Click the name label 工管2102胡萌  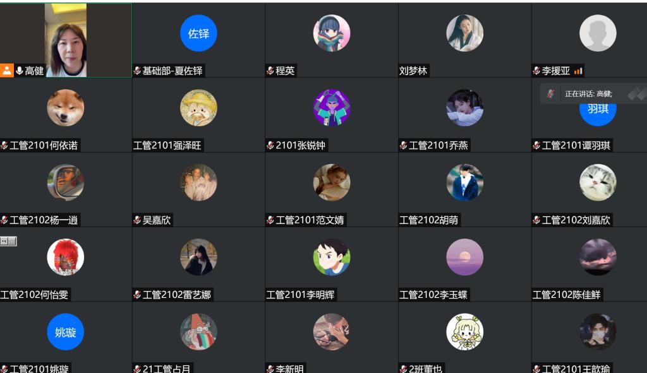428,220
